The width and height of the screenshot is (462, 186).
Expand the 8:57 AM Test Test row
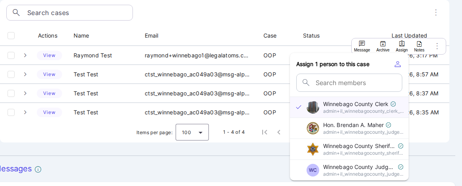[25, 74]
